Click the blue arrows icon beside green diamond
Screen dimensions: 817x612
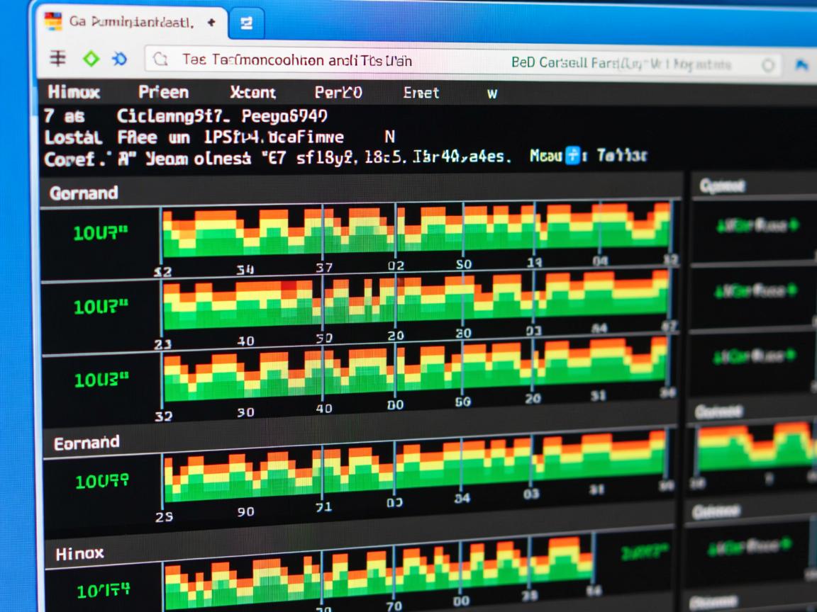pyautogui.click(x=120, y=59)
